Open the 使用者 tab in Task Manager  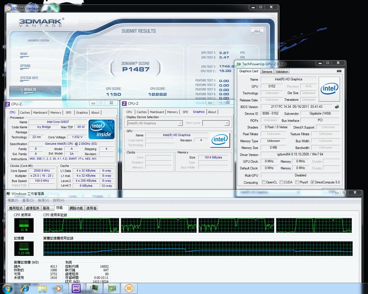(91, 208)
